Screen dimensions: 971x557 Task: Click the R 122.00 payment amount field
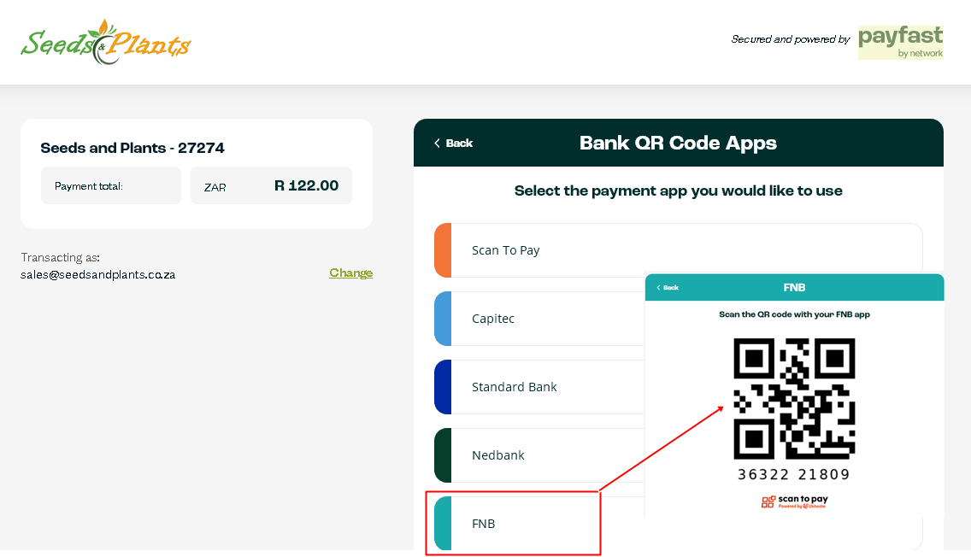(271, 185)
